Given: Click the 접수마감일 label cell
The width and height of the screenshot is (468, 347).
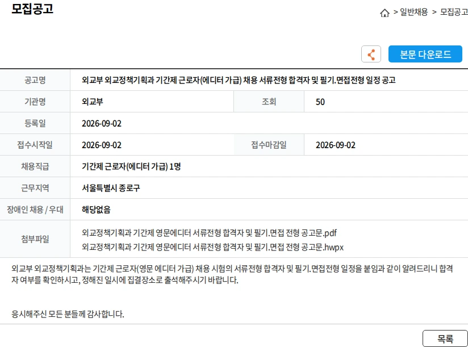Looking at the screenshot, I should 269,145.
